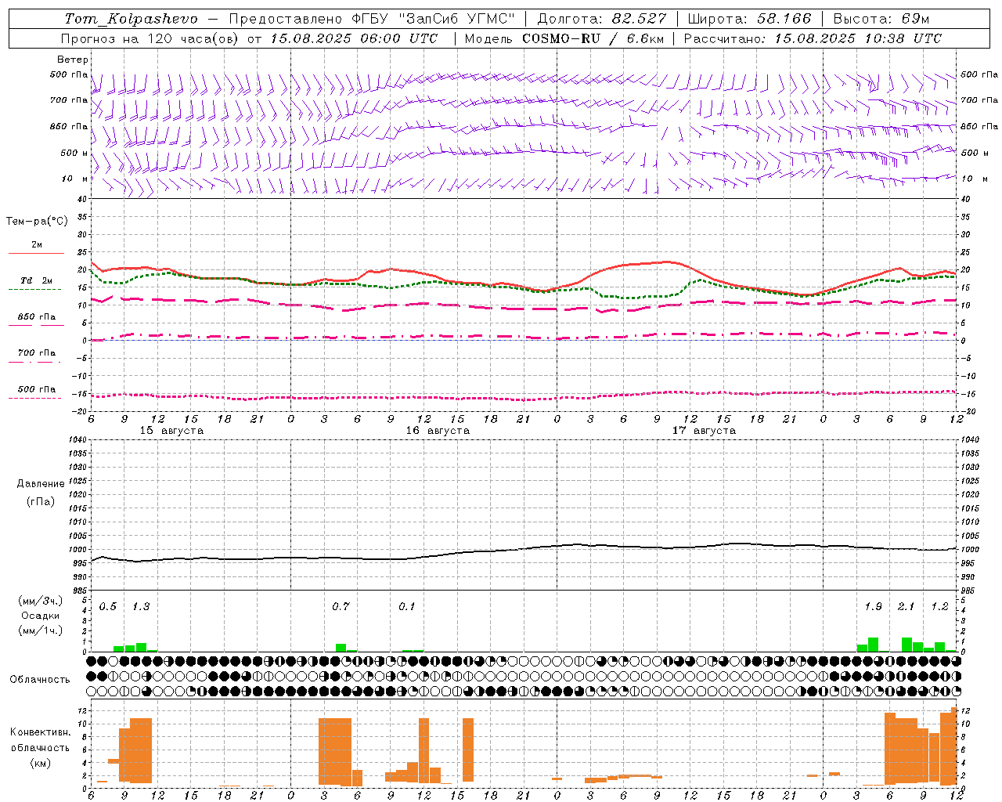Click the Рассчитано: 15.08.2025 10:38 UTC timestamp

[x=813, y=38]
